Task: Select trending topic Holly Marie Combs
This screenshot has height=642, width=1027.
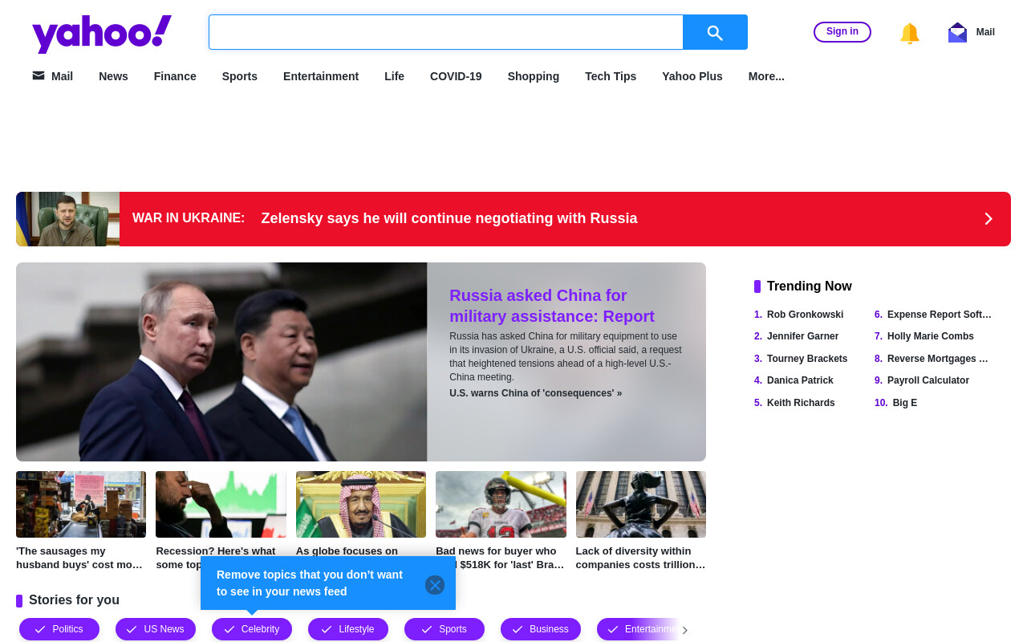Action: point(931,336)
